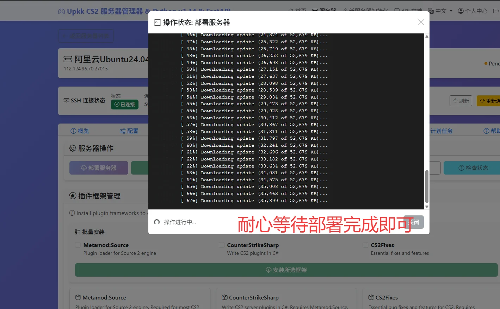Click scrollbar down arrow in log output
Viewport: 500px width, 309px height.
click(427, 207)
